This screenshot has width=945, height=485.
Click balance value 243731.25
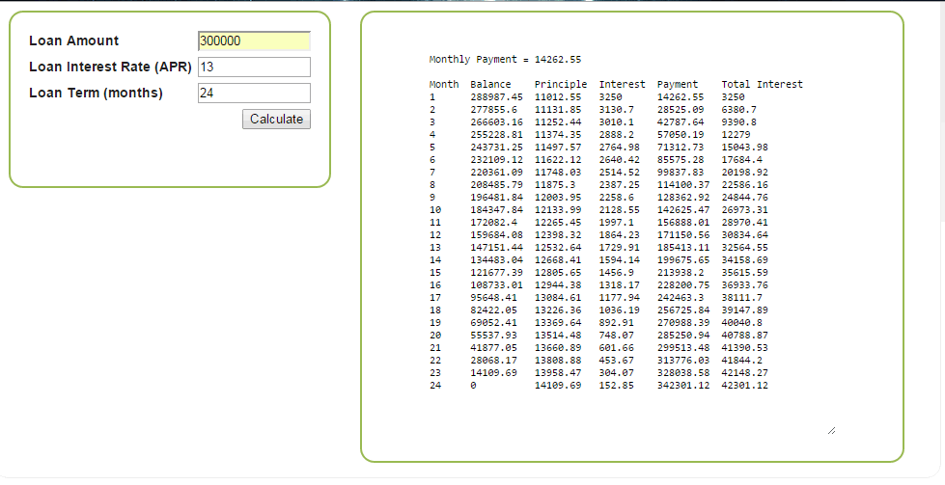[x=496, y=147]
